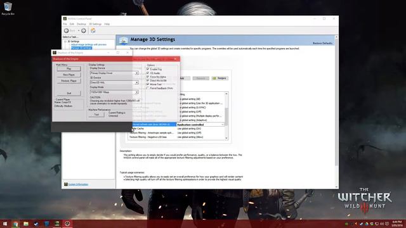Click NVIDIA Control Panel Forward arrow icon
Viewport: 406px width, 228px height.
pos(83,31)
